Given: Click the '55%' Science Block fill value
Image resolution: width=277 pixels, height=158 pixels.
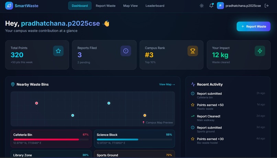Looking at the screenshot, I should [x=169, y=135].
